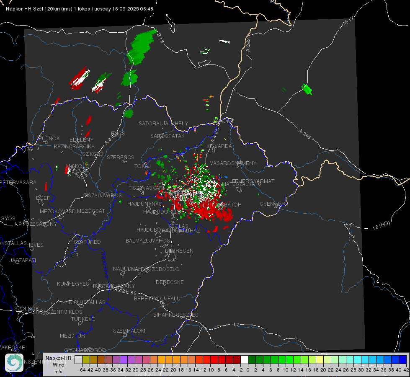Click the SZEGHALOM town label

[129, 331]
